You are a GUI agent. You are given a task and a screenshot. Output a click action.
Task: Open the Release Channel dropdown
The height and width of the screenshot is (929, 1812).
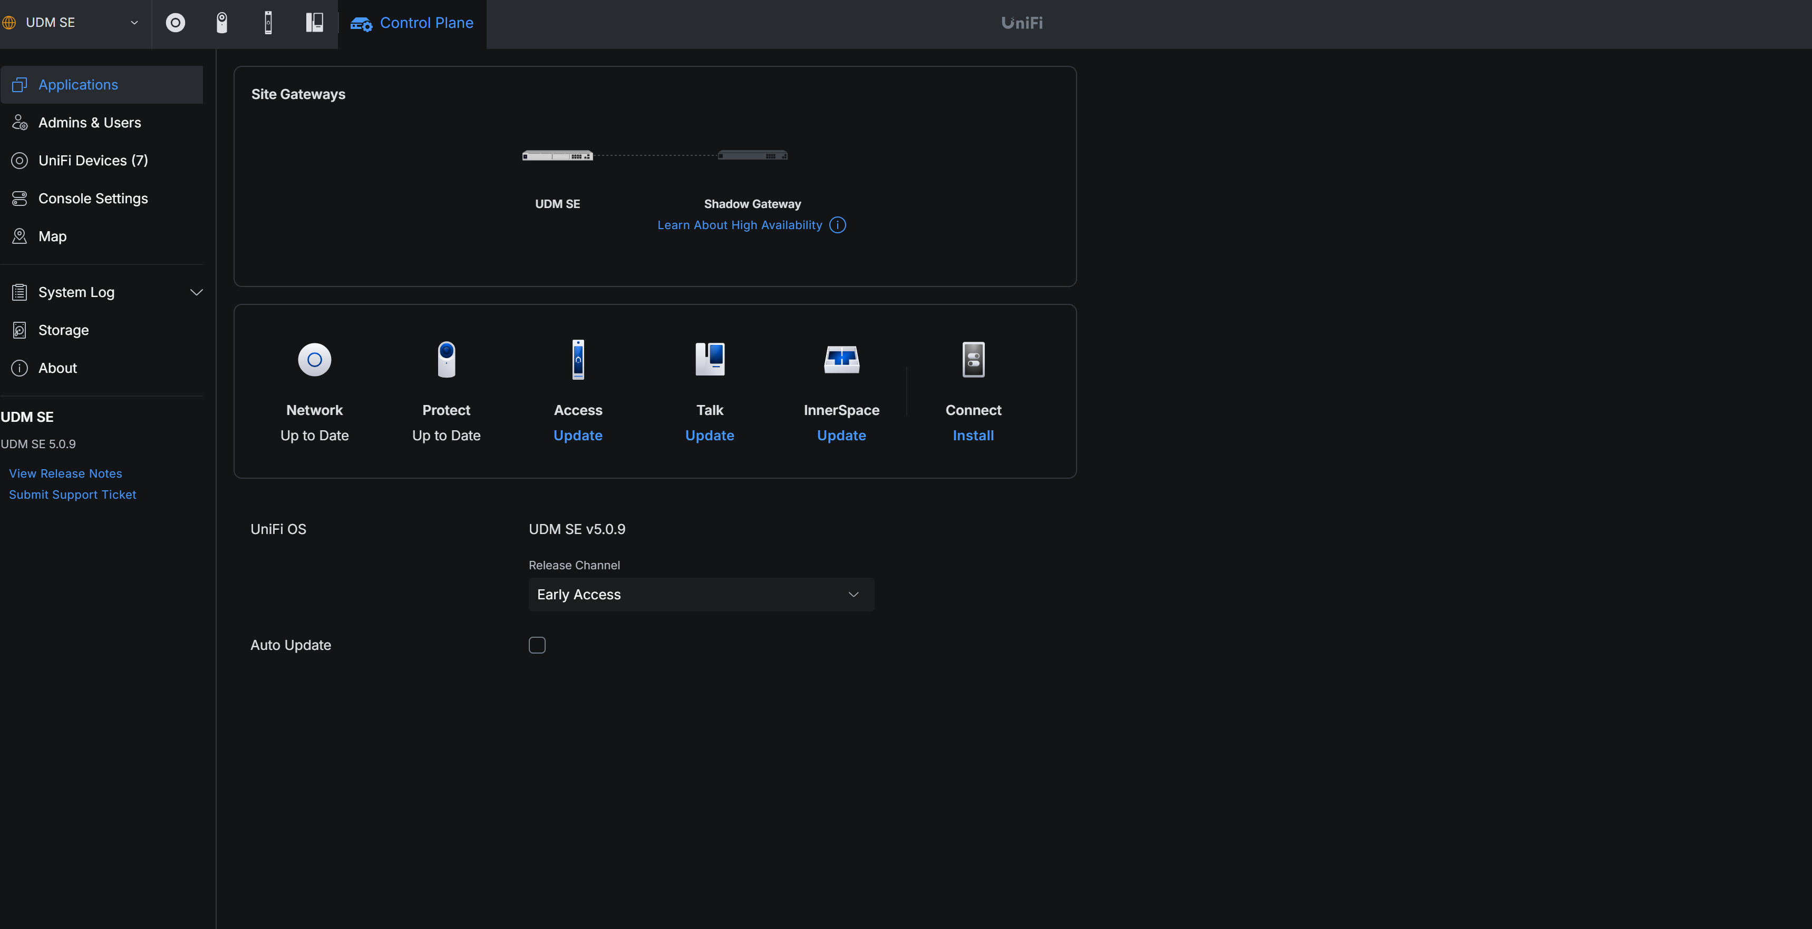701,595
